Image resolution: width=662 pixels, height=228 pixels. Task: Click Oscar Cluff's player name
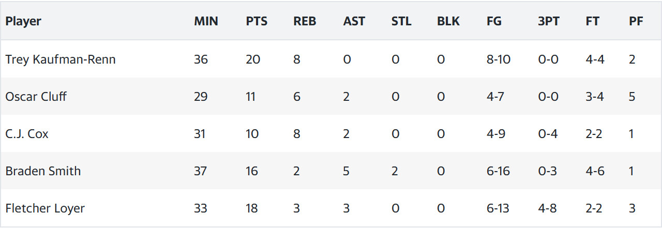click(36, 97)
